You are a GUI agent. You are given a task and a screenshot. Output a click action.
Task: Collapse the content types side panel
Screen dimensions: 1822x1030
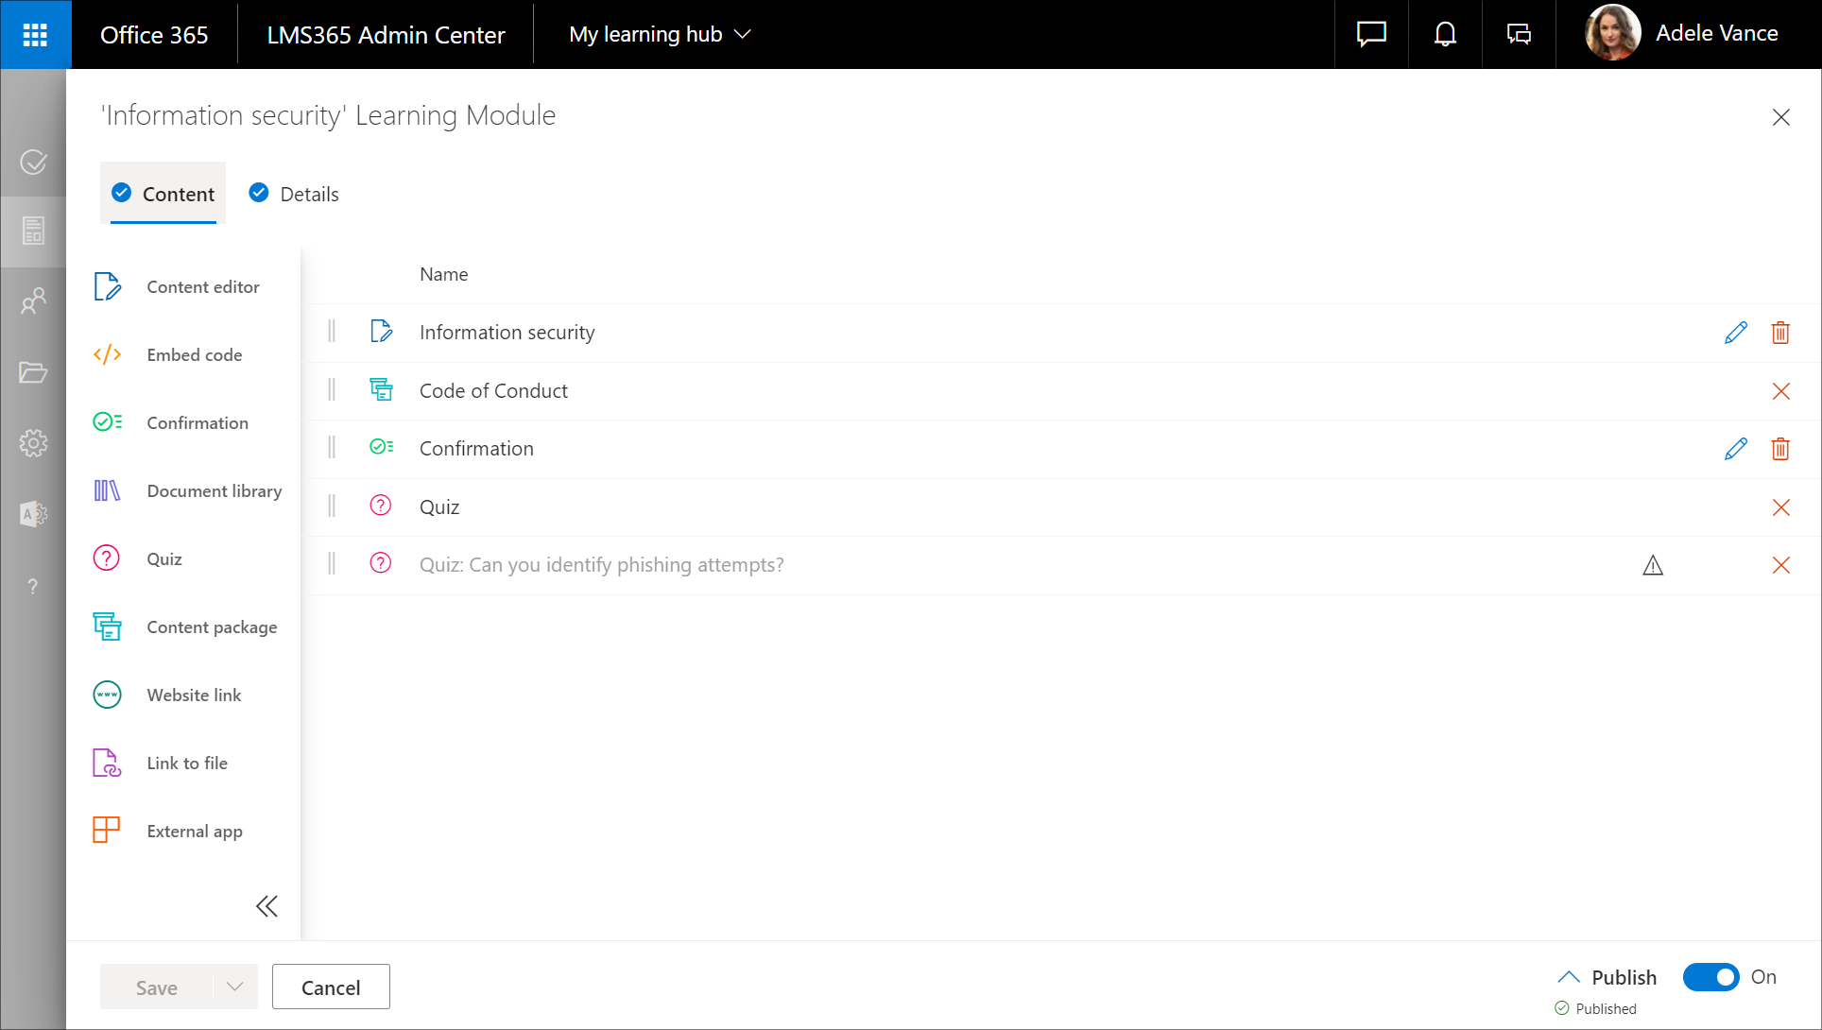266,906
